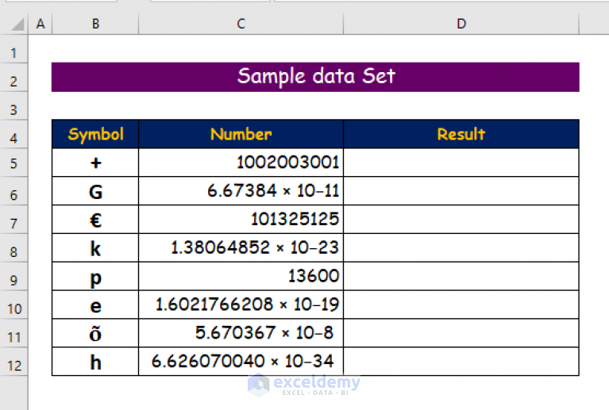Click the cell containing 13600
The width and height of the screenshot is (609, 410).
click(x=241, y=276)
